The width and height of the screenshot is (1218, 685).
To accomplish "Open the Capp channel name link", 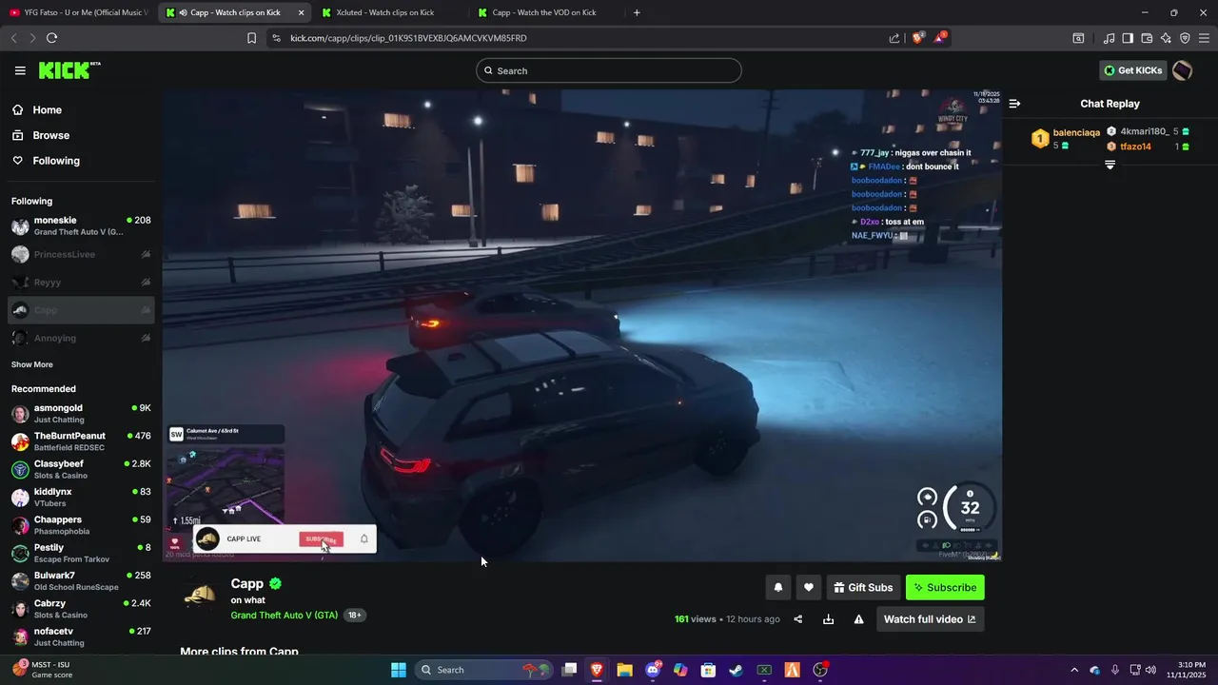I will (x=247, y=584).
